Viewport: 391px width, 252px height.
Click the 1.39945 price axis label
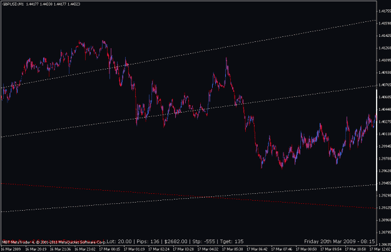click(x=385, y=146)
